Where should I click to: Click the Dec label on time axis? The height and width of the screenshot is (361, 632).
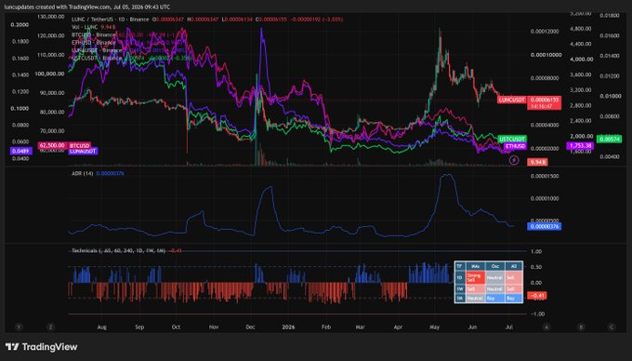click(250, 328)
